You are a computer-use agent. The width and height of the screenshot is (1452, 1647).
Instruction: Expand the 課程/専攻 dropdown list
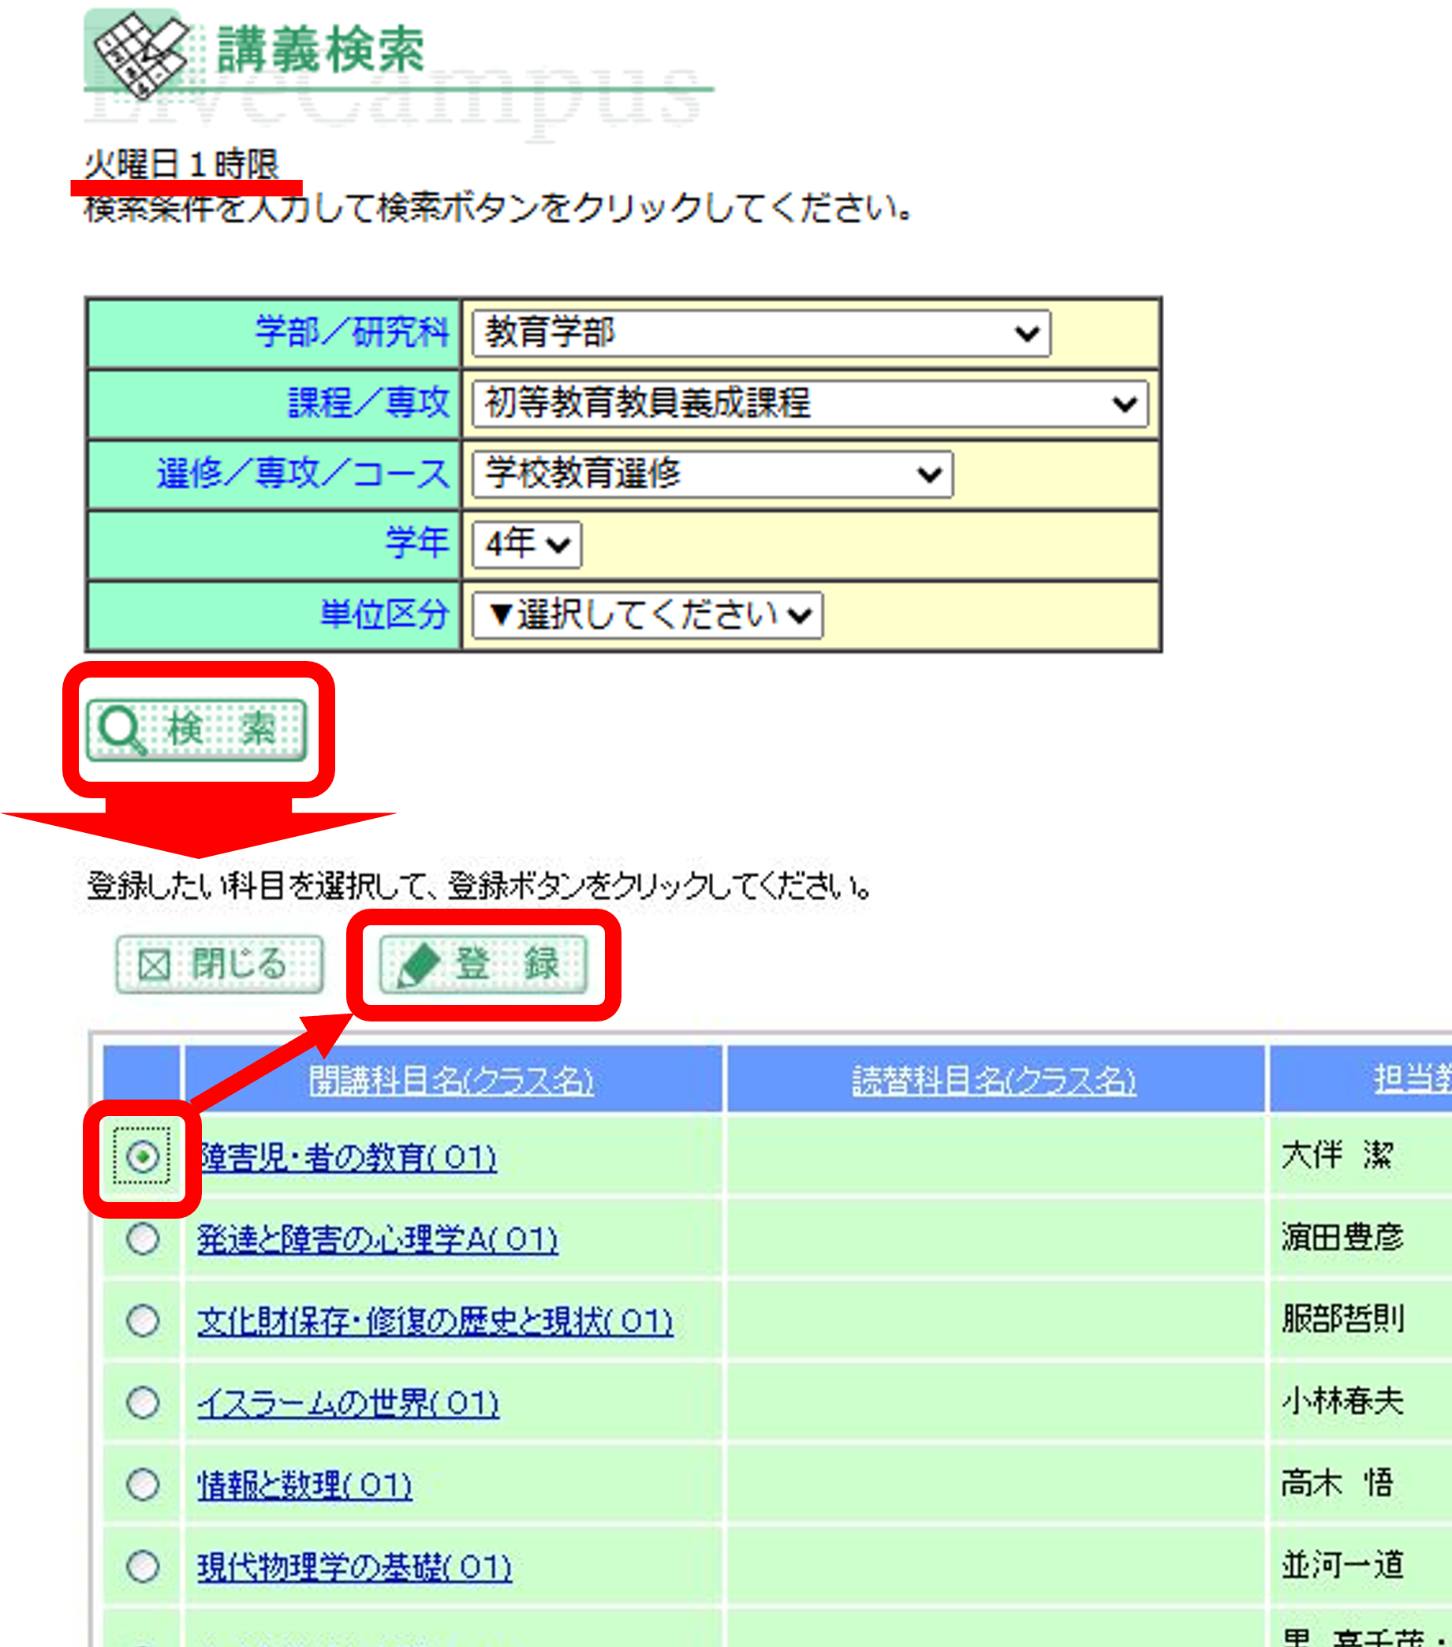point(809,404)
